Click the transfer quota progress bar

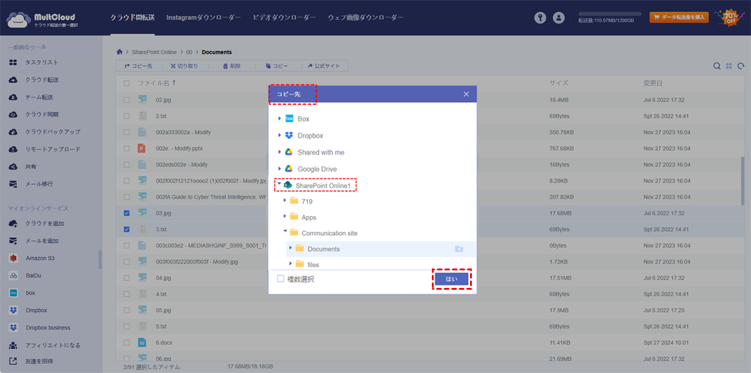click(610, 13)
